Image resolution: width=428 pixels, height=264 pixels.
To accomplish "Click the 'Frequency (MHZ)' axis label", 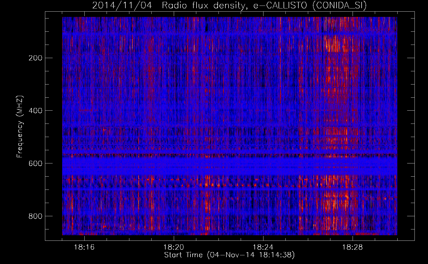I will 20,127.
